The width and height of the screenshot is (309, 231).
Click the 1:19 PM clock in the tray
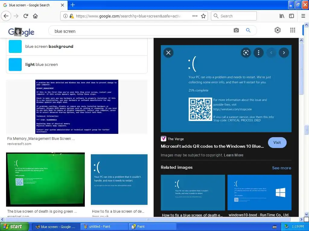pyautogui.click(x=298, y=227)
